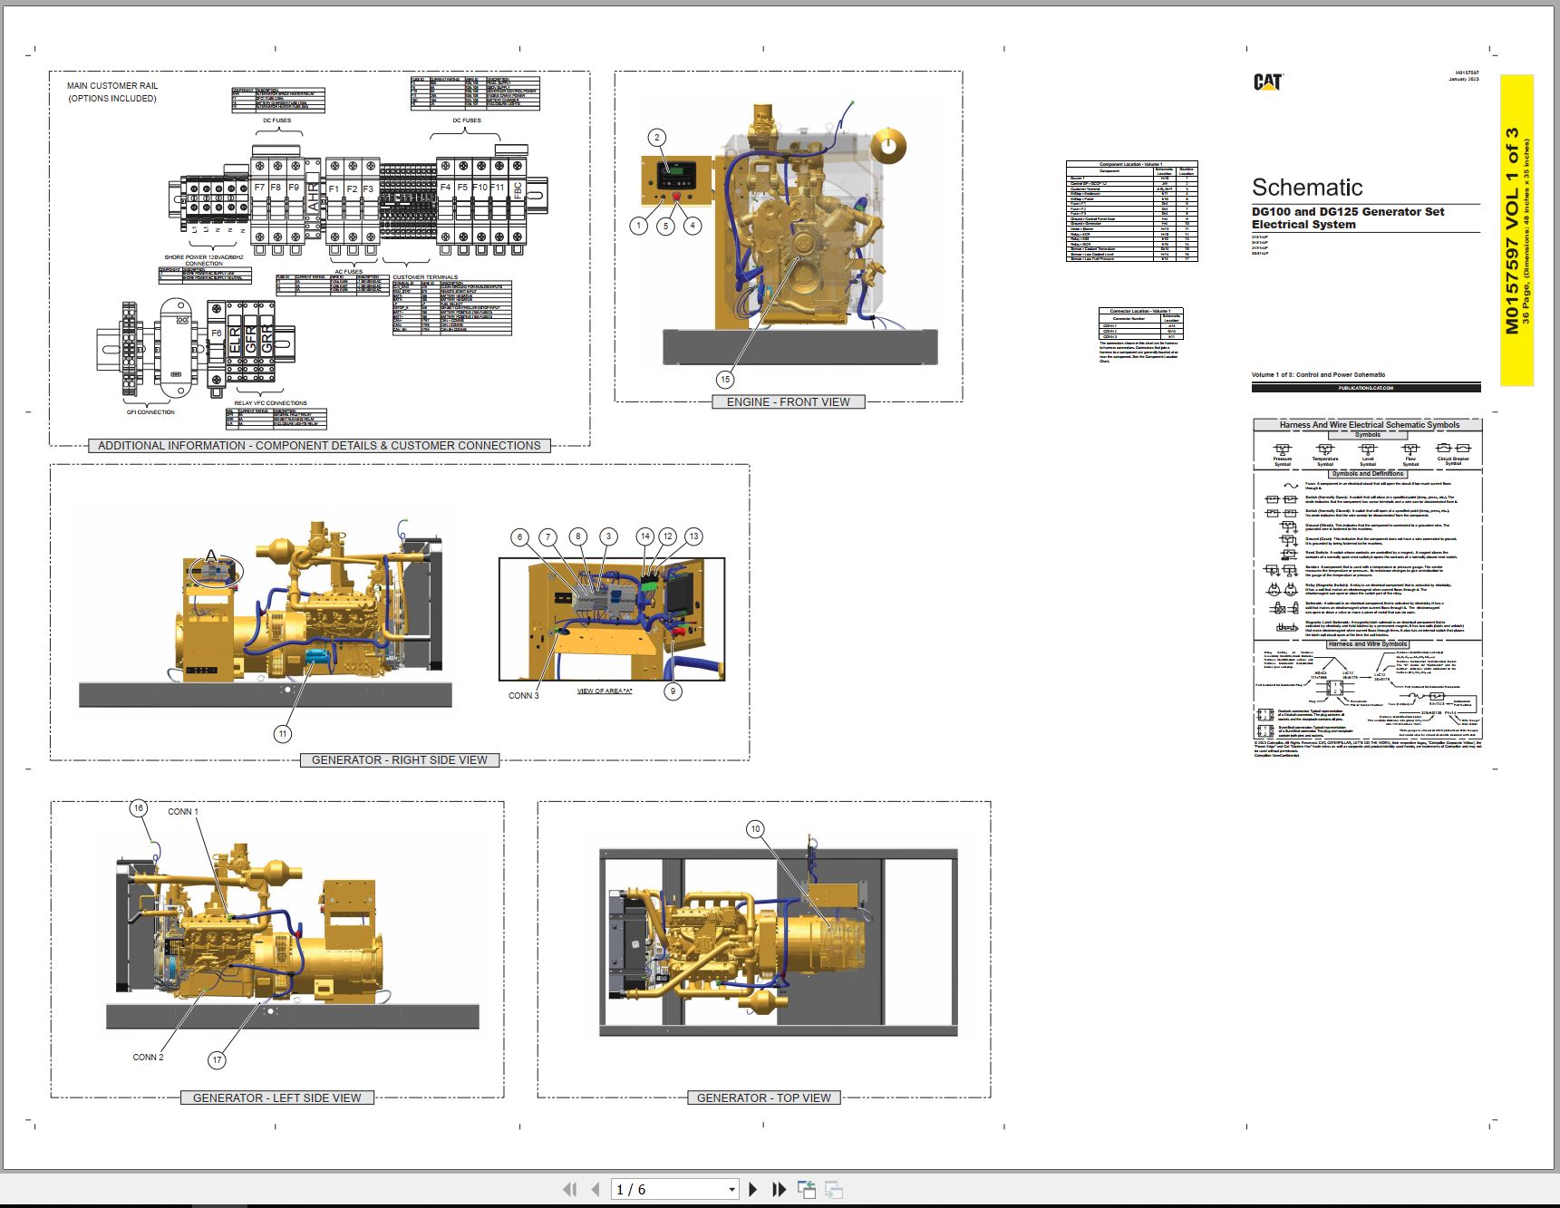This screenshot has height=1208, width=1560.
Task: Click callout 6 above the area A view
Action: tap(520, 536)
